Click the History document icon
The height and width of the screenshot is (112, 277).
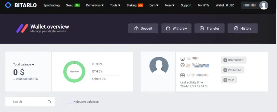[x=236, y=28]
